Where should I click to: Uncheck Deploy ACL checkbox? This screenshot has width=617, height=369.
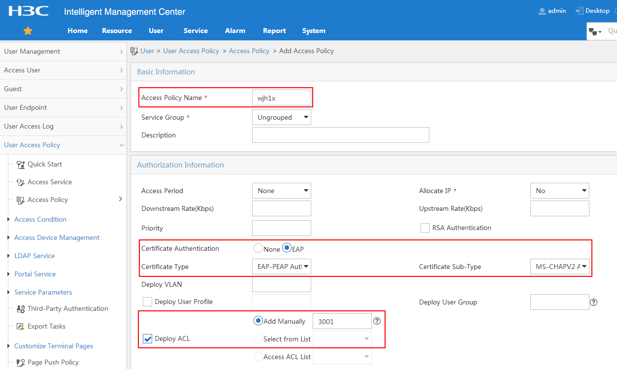(x=147, y=338)
